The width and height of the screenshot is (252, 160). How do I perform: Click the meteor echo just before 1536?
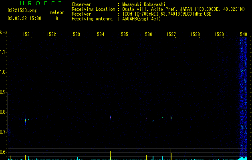tap(146, 118)
